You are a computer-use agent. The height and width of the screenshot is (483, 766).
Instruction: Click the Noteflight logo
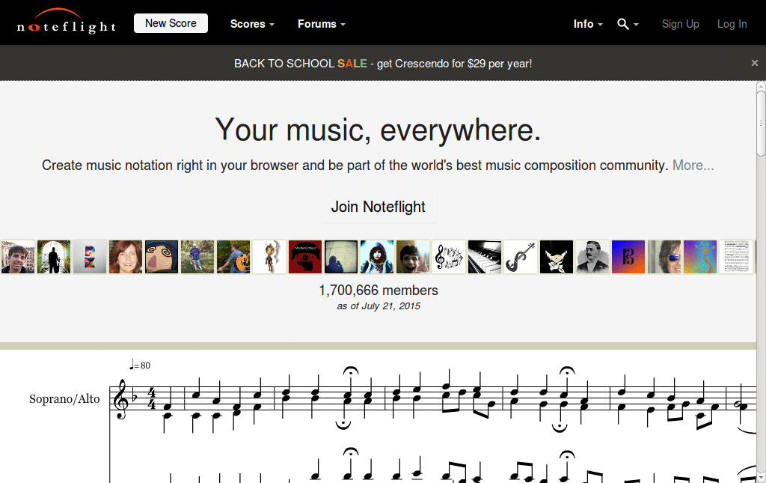coord(67,22)
